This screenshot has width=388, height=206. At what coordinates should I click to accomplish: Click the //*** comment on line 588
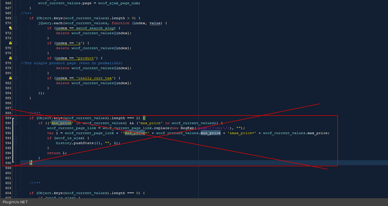[35, 113]
